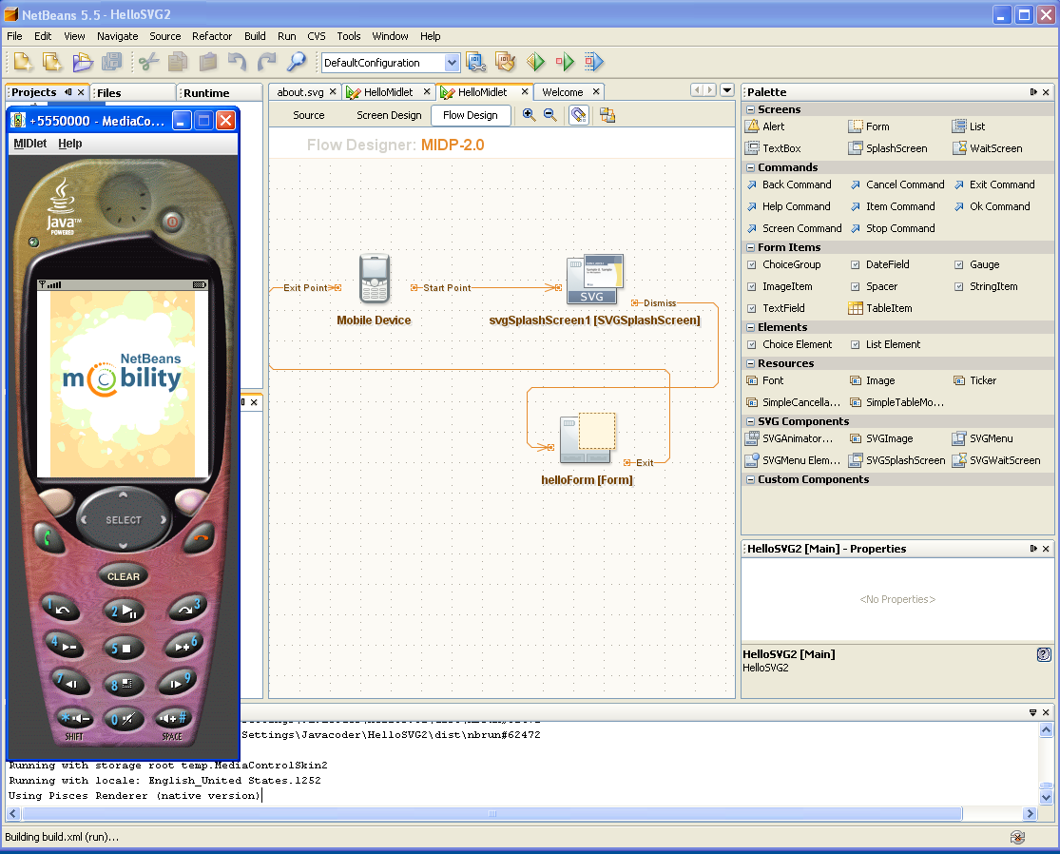Cut selection with the scissors icon

point(148,62)
